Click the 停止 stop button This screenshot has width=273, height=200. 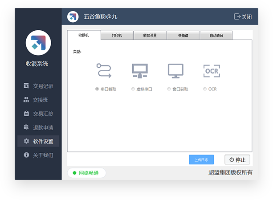coord(237,159)
